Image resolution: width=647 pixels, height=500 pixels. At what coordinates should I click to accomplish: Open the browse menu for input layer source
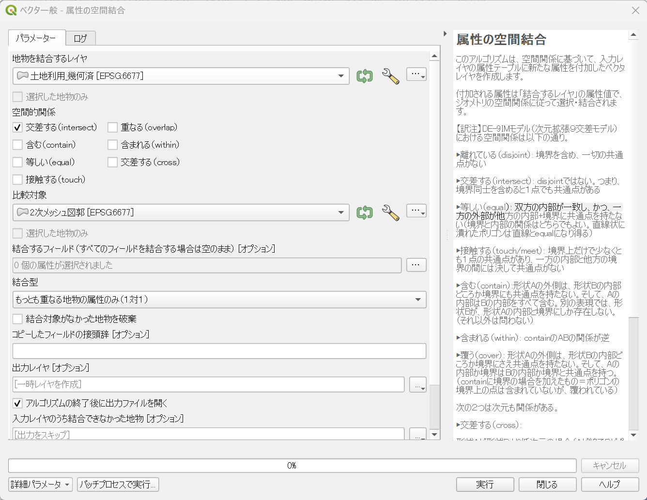pyautogui.click(x=416, y=74)
